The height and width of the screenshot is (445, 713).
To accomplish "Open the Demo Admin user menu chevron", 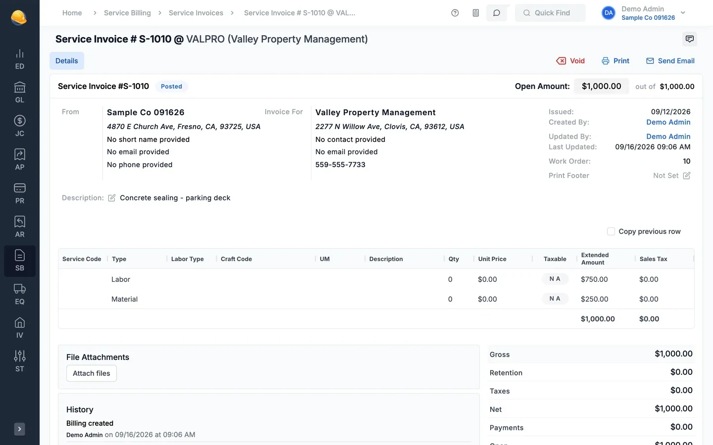I will pos(683,13).
